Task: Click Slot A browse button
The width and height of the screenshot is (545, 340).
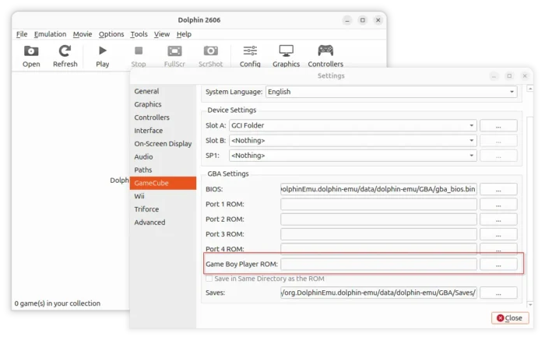Action: pos(498,125)
